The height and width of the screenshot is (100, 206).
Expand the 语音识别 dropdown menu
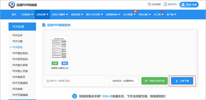pyautogui.click(x=77, y=15)
